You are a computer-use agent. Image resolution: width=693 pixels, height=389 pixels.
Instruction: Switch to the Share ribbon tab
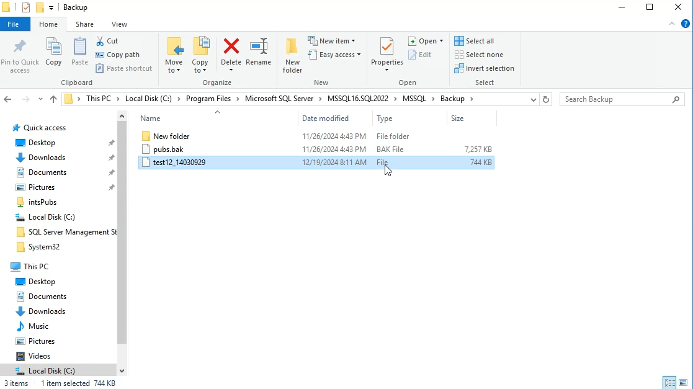click(x=84, y=24)
